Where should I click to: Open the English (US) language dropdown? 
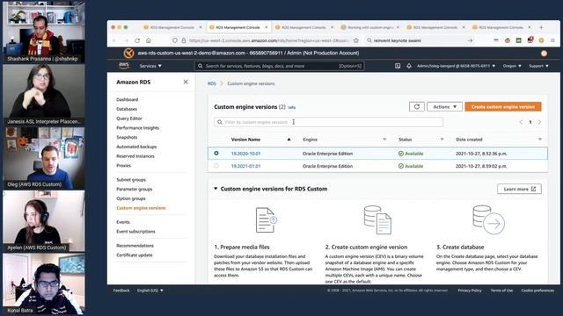tap(150, 291)
